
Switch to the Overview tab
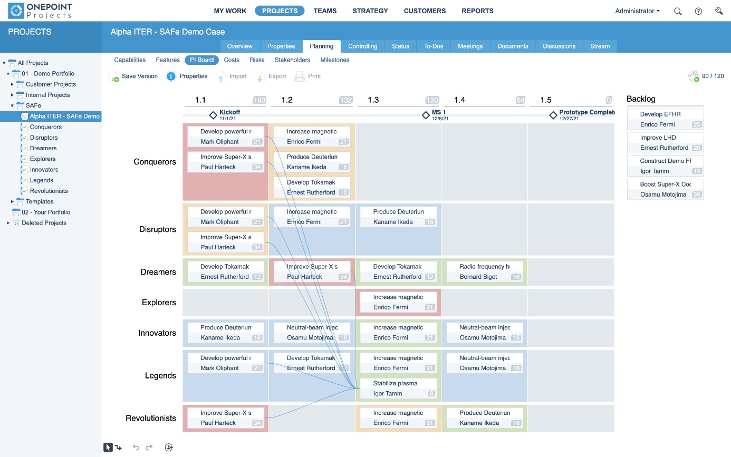tap(240, 46)
